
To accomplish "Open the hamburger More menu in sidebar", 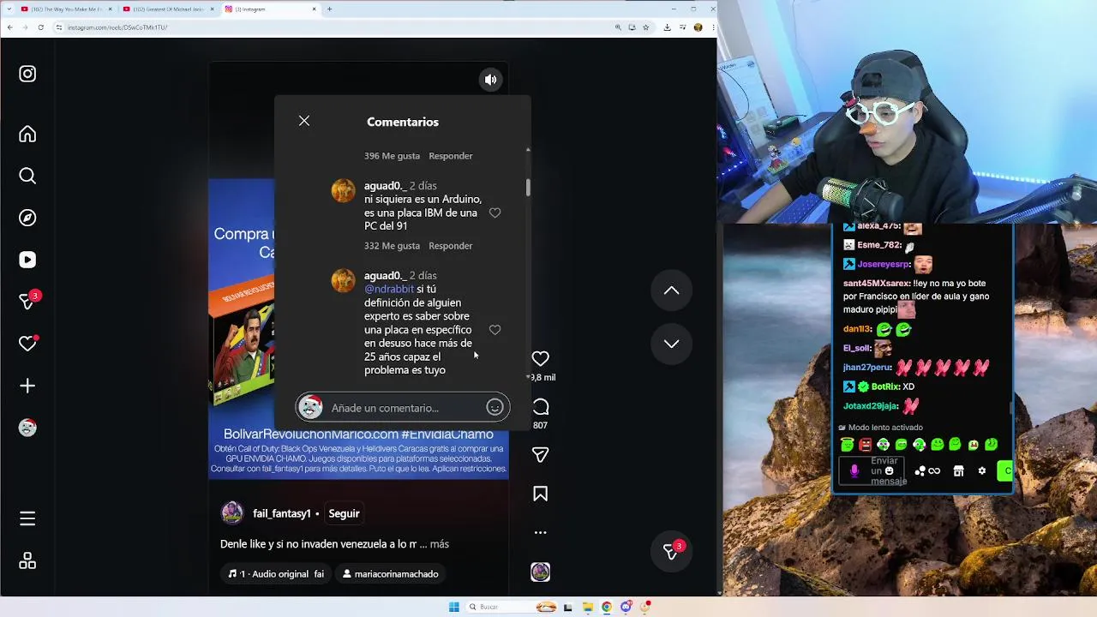I will (x=27, y=518).
